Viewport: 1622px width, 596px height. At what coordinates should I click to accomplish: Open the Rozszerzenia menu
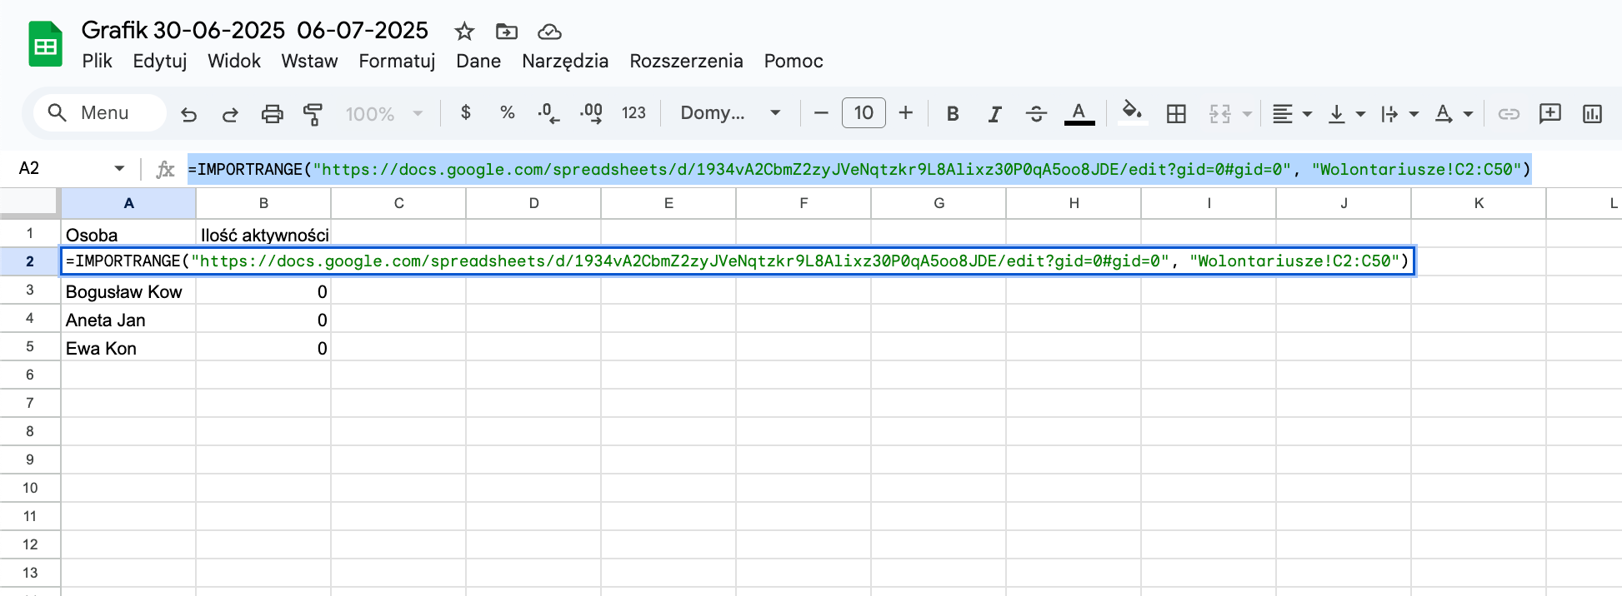686,61
